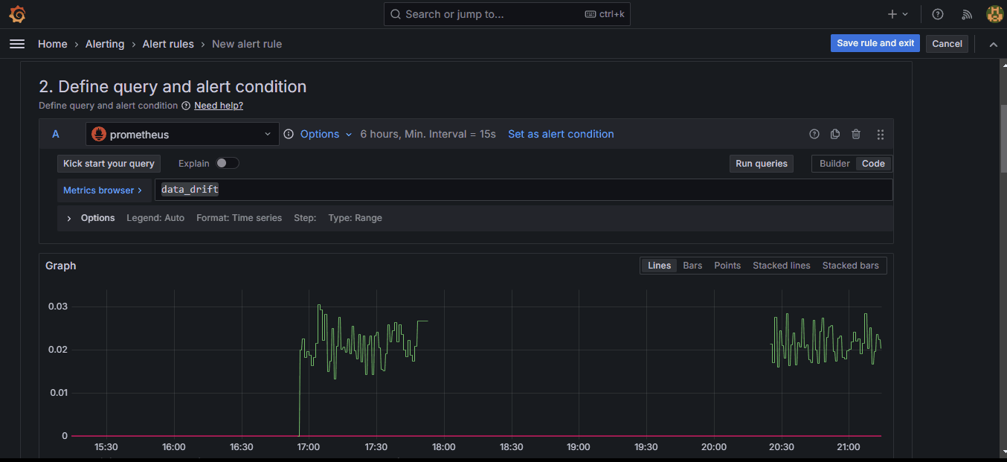Select the Bars graph type

tap(692, 266)
